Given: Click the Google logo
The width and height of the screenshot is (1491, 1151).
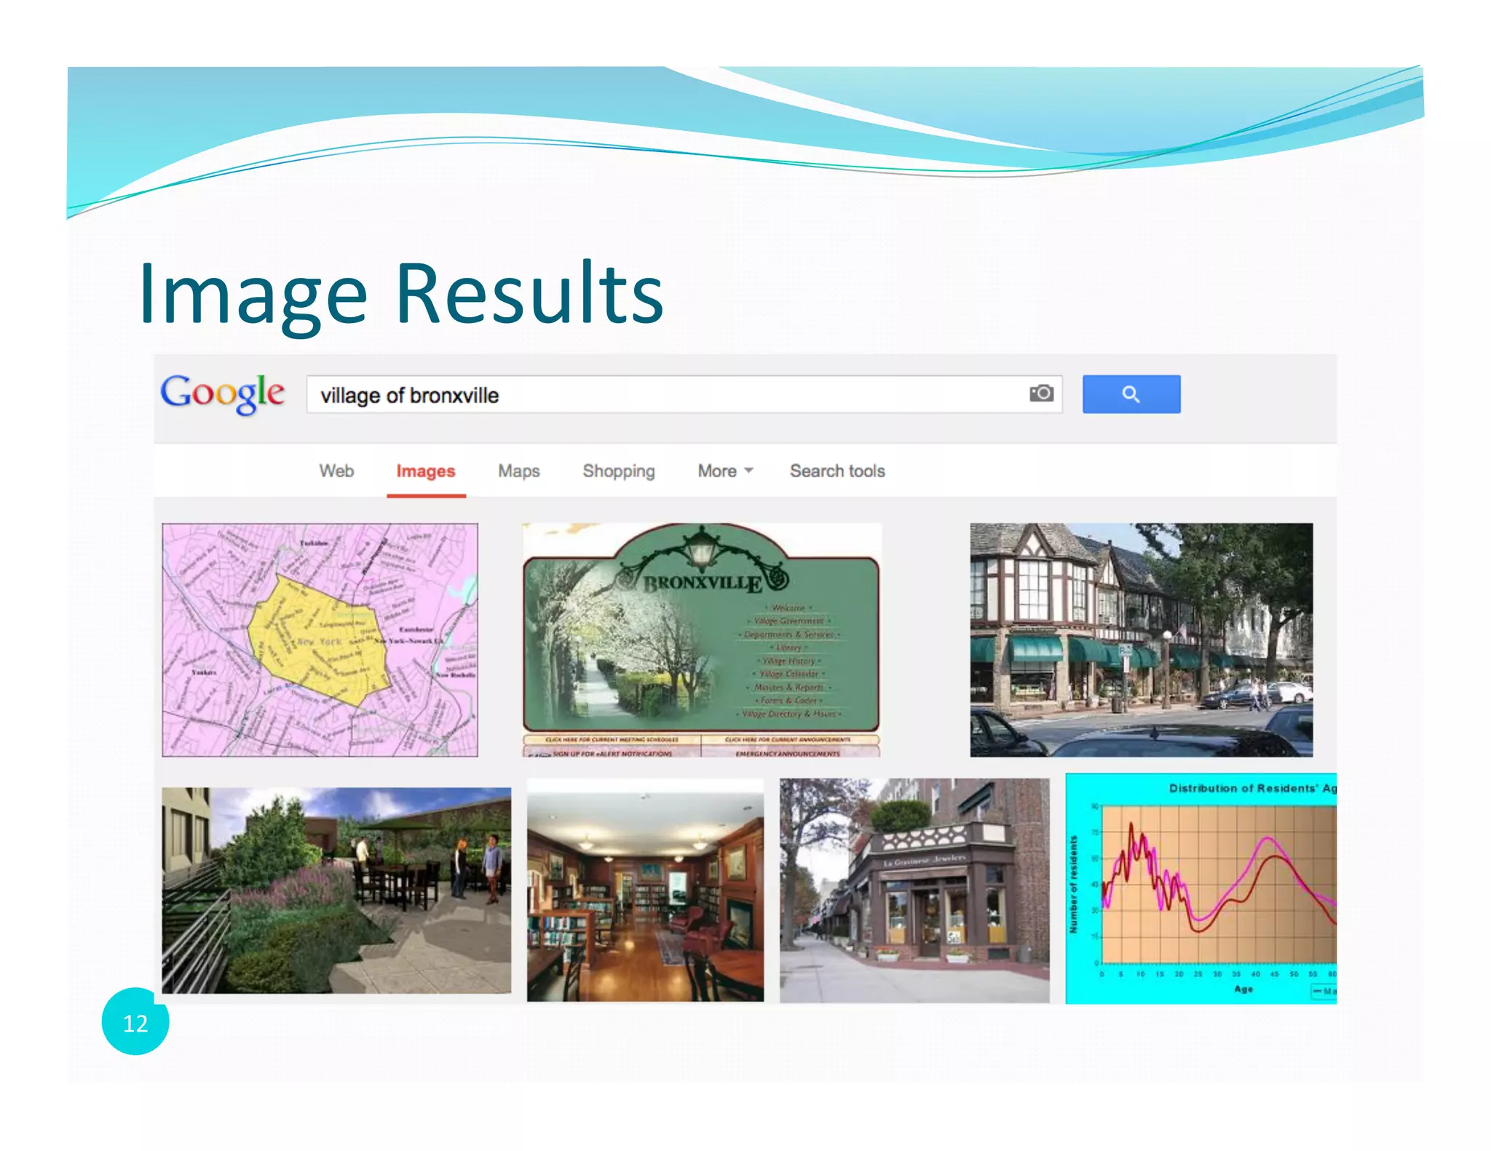Looking at the screenshot, I should 222,394.
